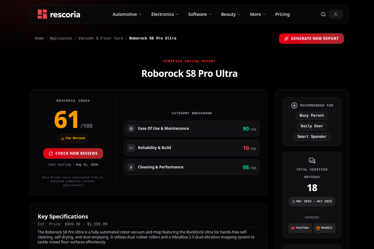Viewport: 374px width, 249px height.
Task: Click the chat bubbles icon above Total Verified Reviews
Action: point(312,161)
